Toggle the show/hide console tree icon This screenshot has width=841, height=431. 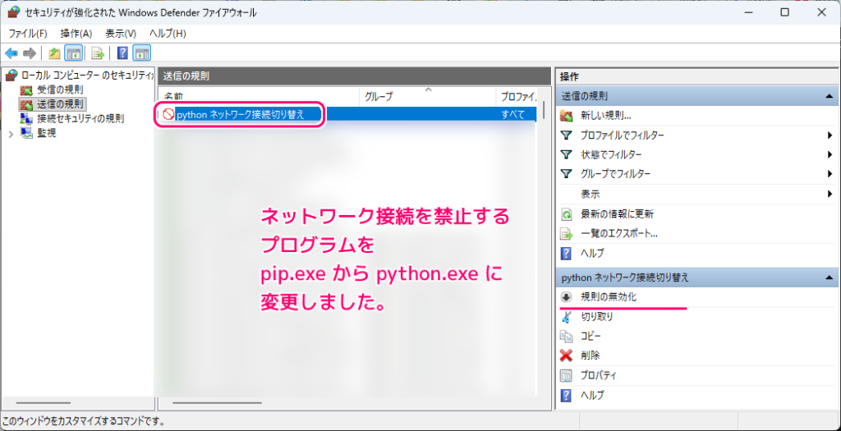(x=73, y=53)
